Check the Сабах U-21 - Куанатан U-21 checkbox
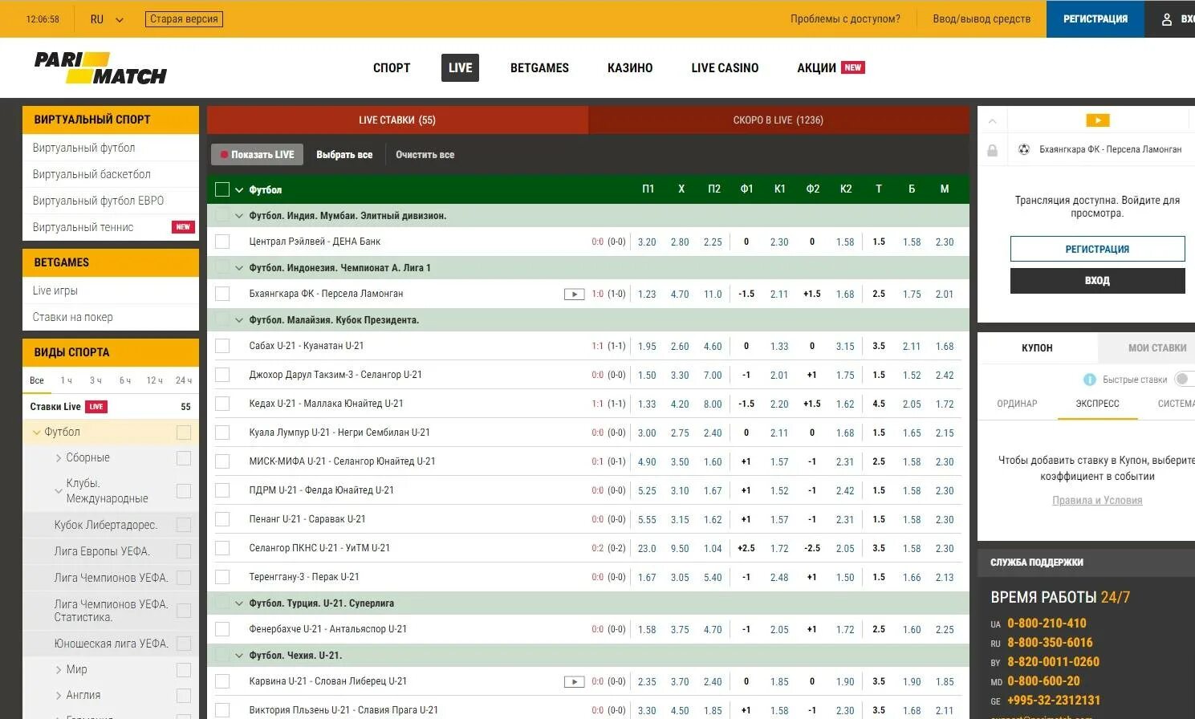 [222, 346]
